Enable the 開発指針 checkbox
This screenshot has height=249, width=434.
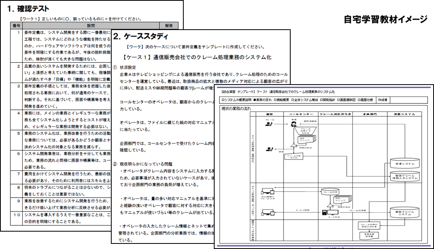tap(322, 100)
